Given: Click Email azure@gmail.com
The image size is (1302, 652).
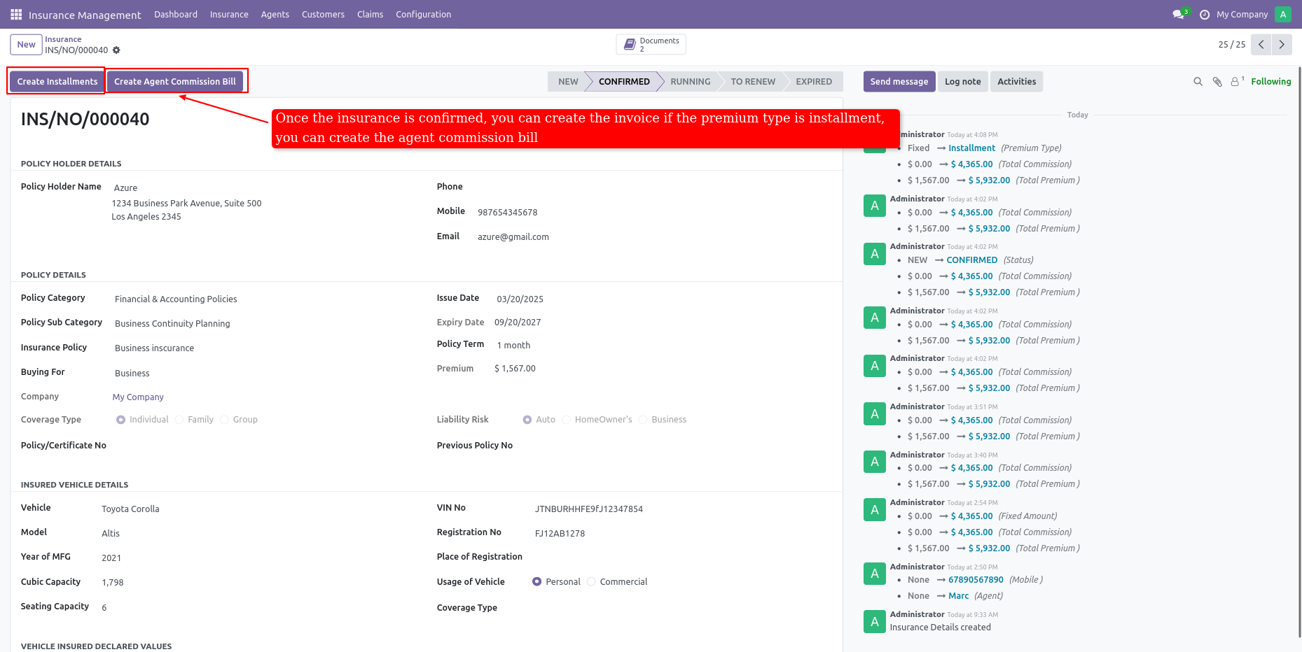Looking at the screenshot, I should click(x=513, y=237).
